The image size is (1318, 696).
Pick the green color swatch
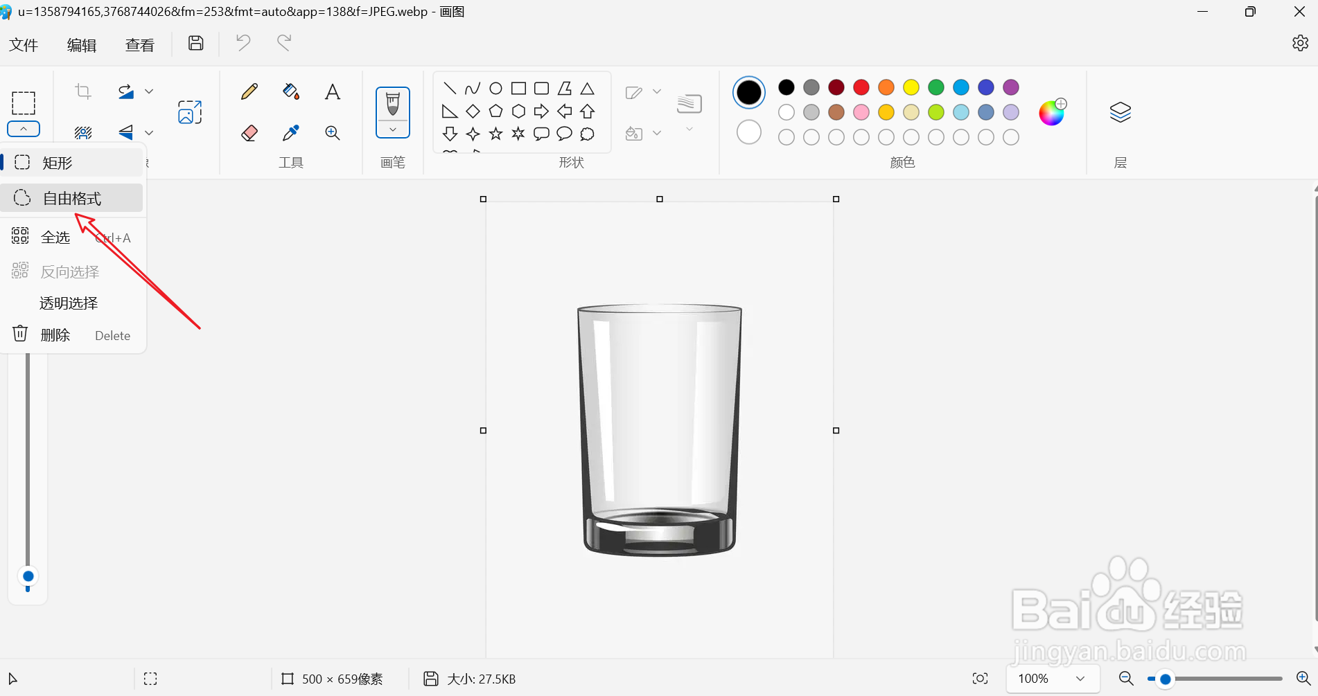(x=936, y=87)
